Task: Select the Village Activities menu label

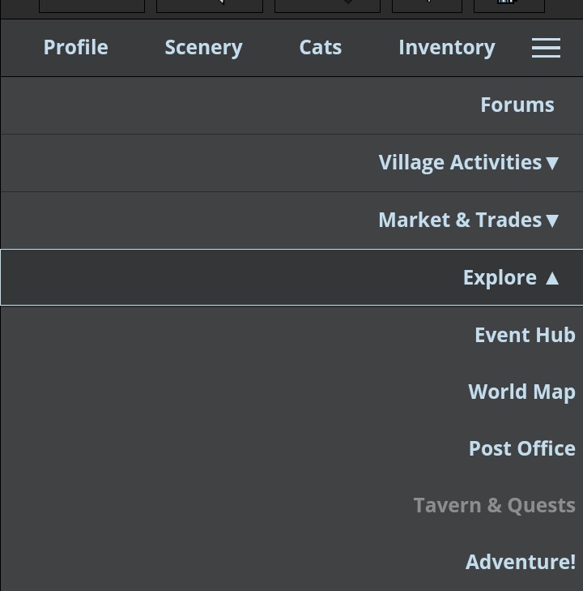Action: click(x=460, y=163)
